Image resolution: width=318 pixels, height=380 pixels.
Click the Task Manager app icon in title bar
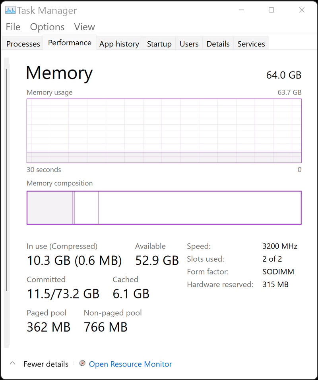coord(10,10)
